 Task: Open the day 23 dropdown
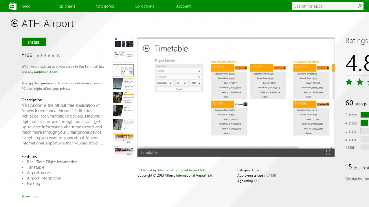click(181, 83)
